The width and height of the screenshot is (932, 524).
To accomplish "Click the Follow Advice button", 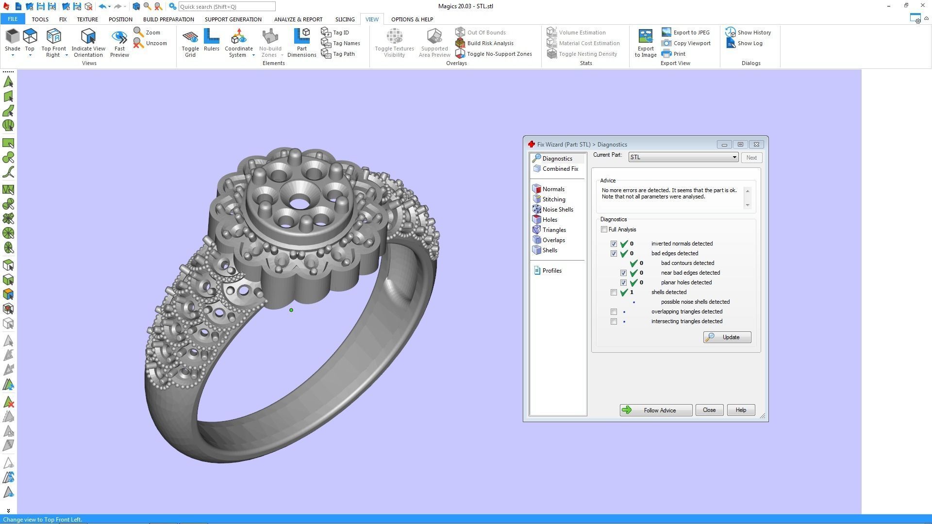I will coord(656,410).
